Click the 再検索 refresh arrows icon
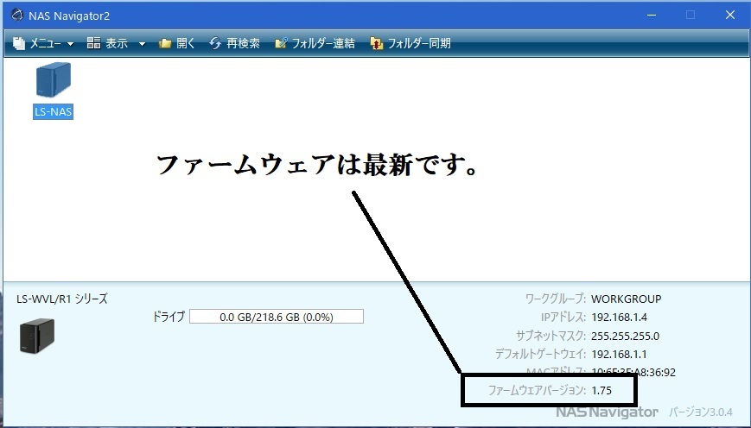The image size is (751, 428). (215, 43)
